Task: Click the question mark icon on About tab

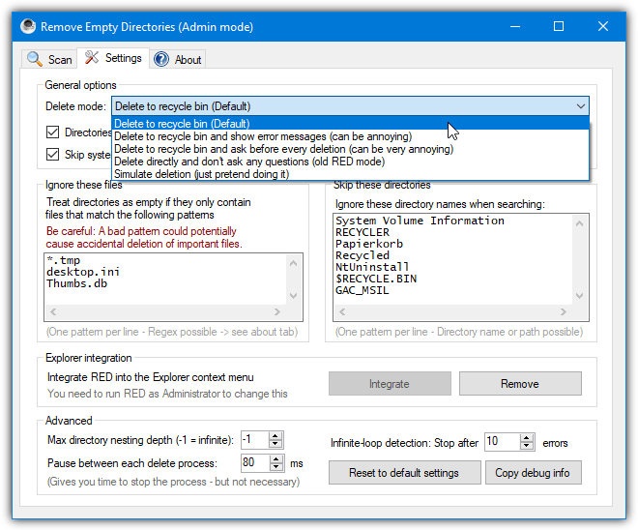Action: (161, 59)
